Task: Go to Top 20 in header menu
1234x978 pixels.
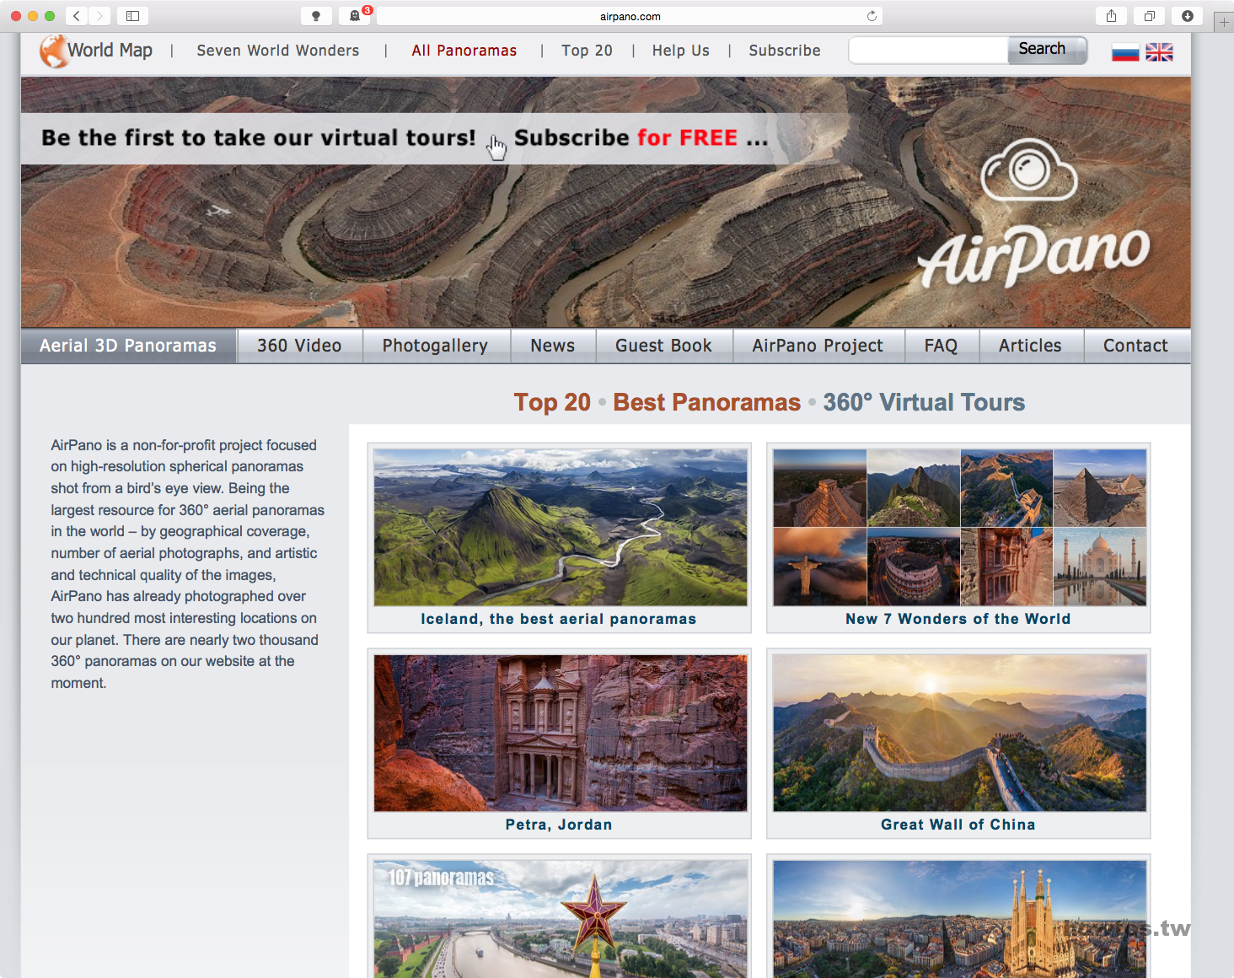Action: point(587,51)
